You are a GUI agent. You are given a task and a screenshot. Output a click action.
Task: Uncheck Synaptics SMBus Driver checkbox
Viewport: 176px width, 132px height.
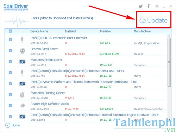(10, 62)
